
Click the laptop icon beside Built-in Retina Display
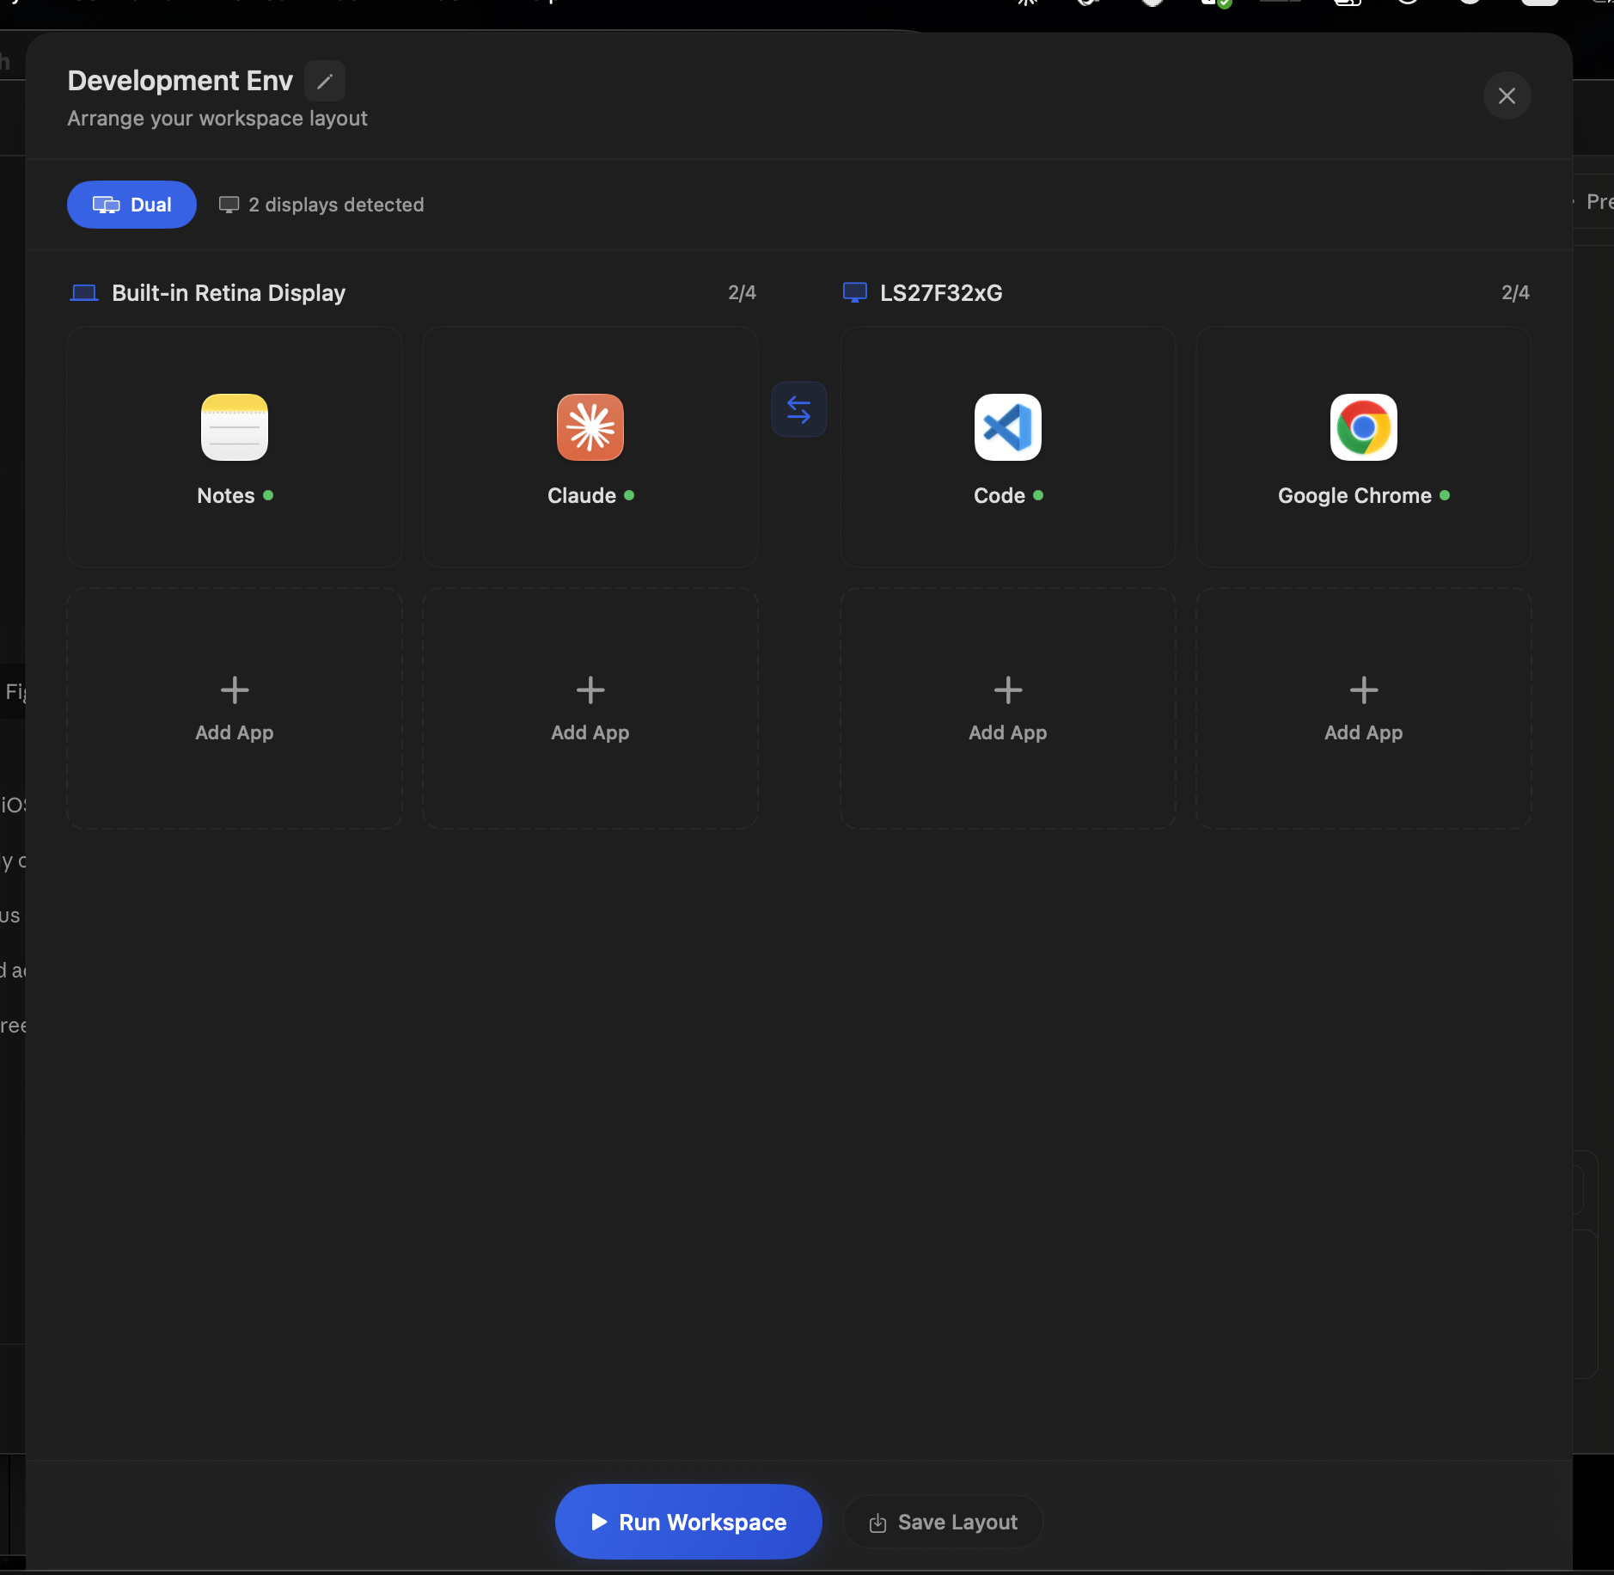click(84, 292)
